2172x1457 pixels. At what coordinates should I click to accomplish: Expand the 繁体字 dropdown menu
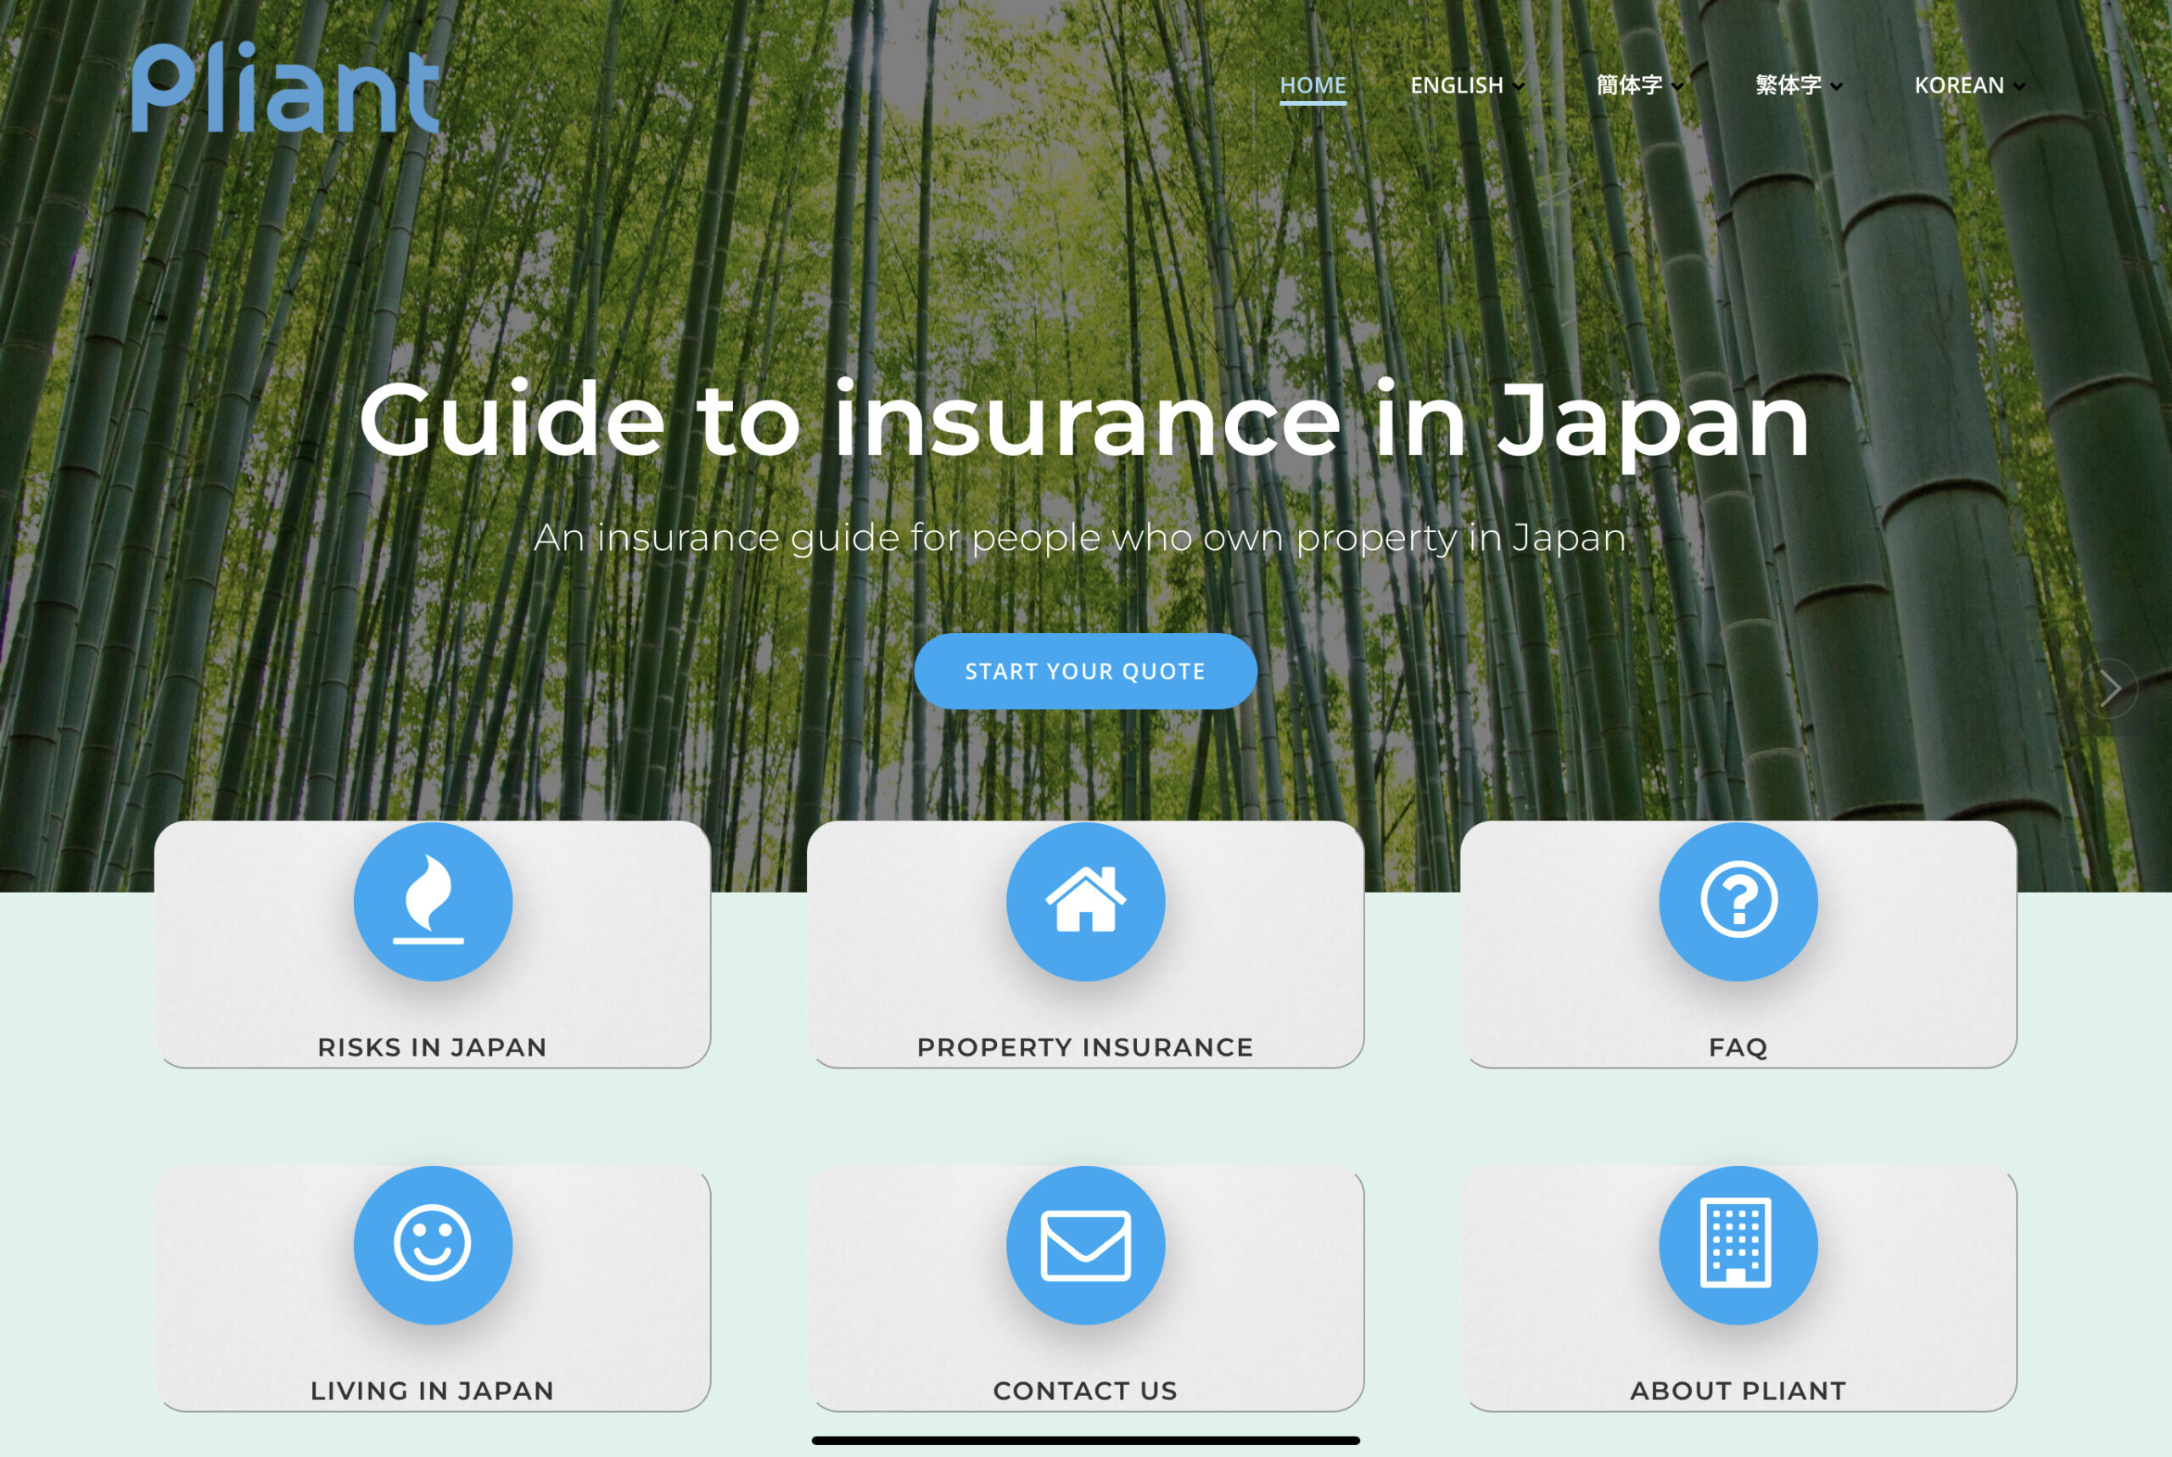click(1799, 86)
